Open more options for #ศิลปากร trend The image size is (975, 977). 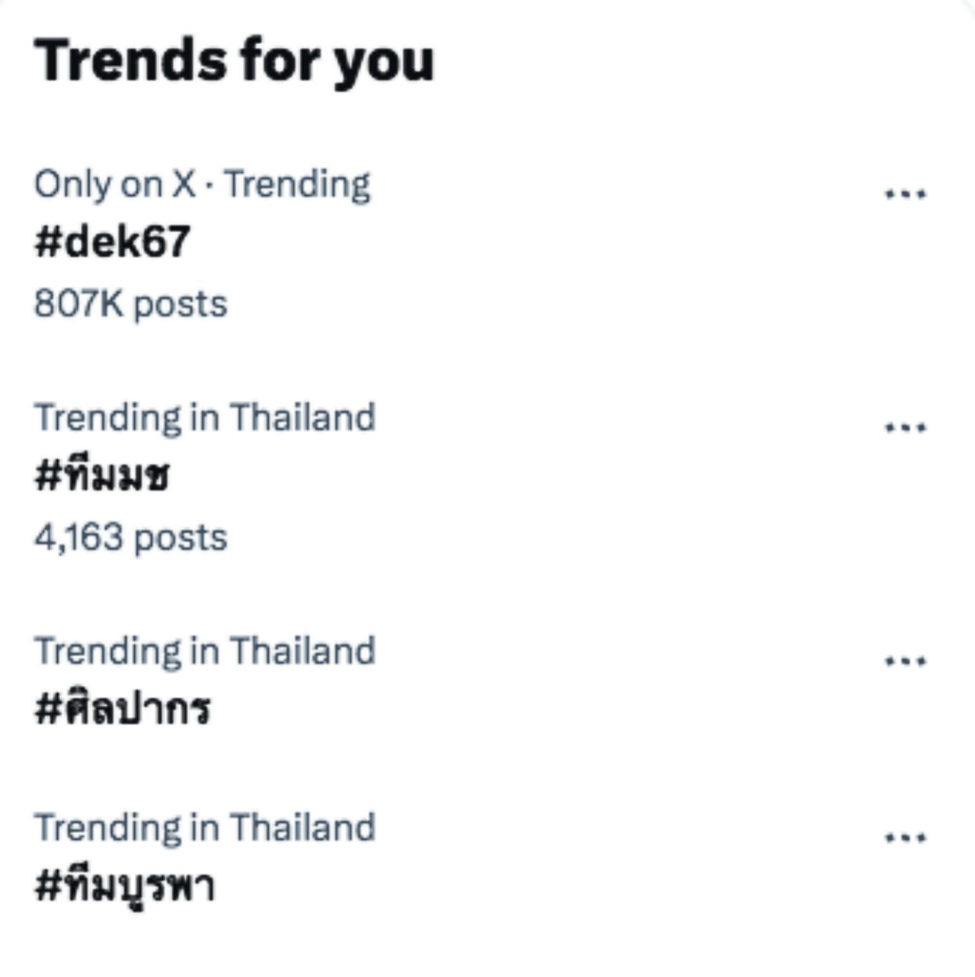tap(905, 661)
